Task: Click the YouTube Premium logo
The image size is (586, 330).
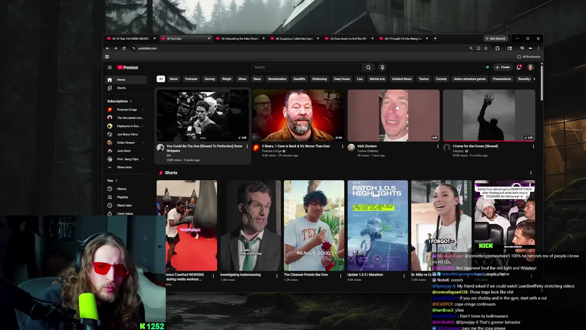Action: click(128, 67)
